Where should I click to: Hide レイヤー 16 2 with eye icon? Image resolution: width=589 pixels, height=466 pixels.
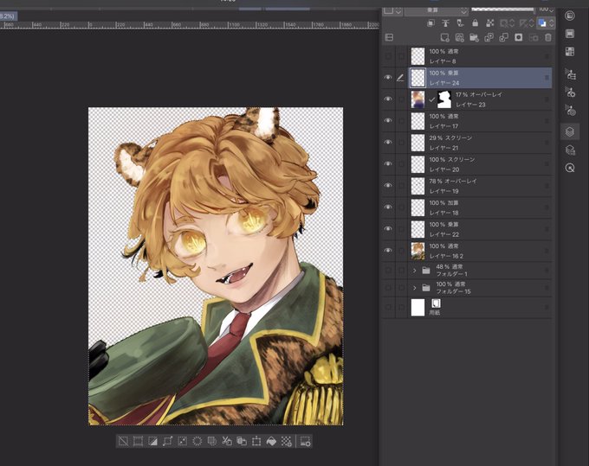(388, 251)
